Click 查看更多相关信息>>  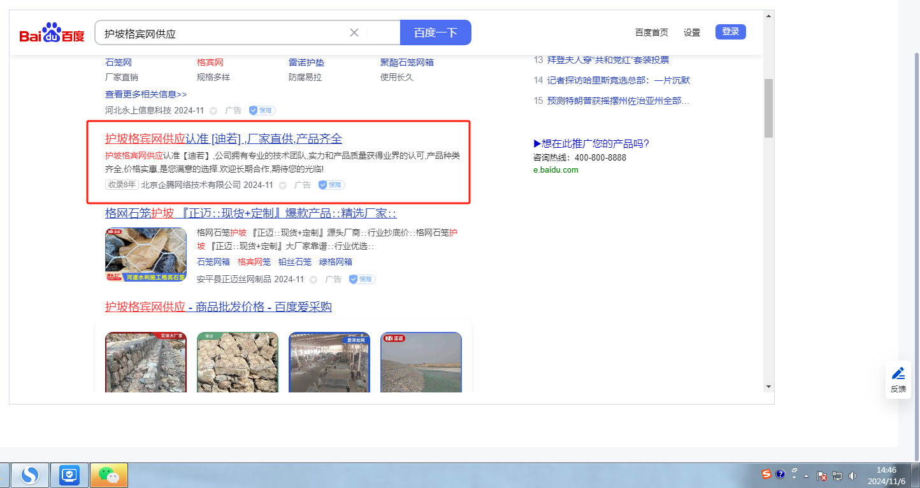click(146, 94)
